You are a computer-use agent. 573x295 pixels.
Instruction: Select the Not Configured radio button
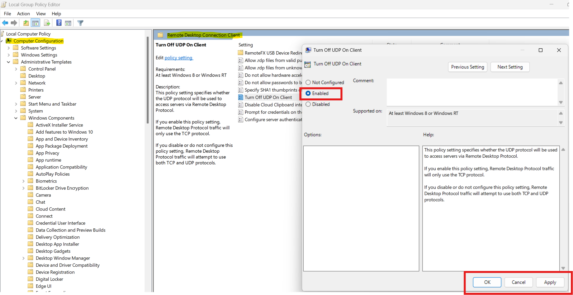click(x=308, y=83)
